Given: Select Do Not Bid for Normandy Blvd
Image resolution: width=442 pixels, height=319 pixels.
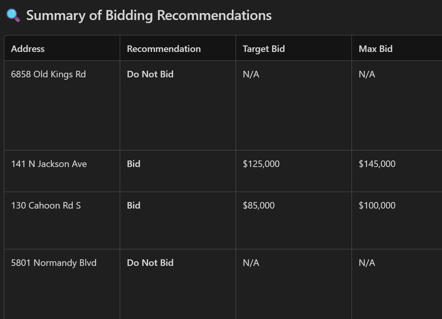Looking at the screenshot, I should (x=150, y=263).
